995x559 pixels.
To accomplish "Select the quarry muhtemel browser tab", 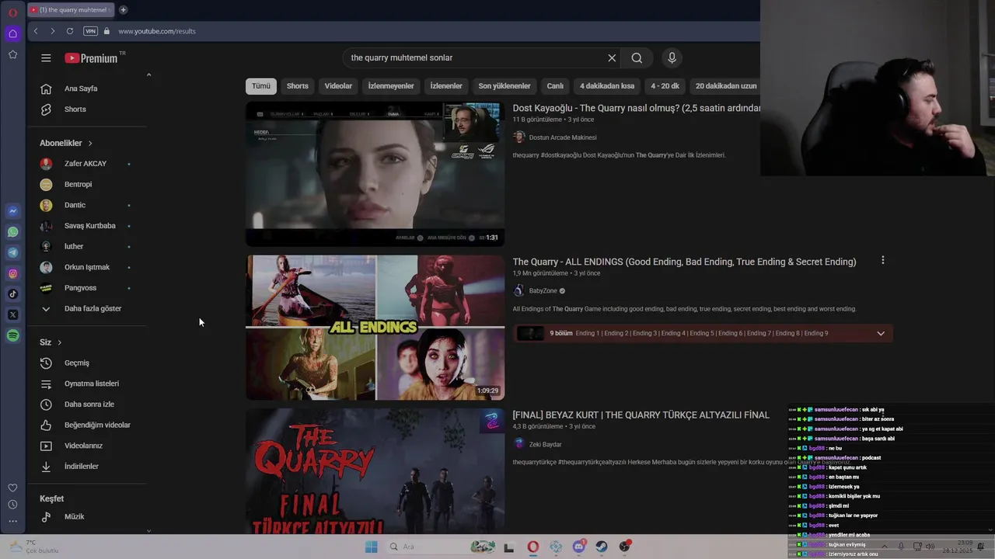I will (70, 10).
